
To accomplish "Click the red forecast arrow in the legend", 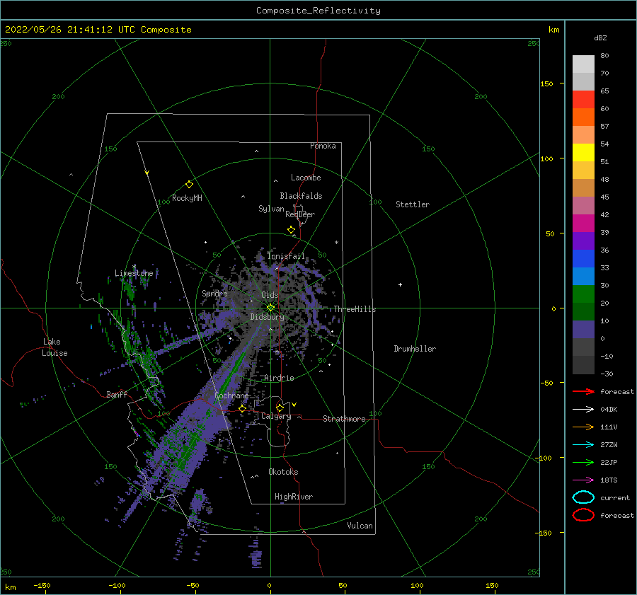I will (x=583, y=391).
